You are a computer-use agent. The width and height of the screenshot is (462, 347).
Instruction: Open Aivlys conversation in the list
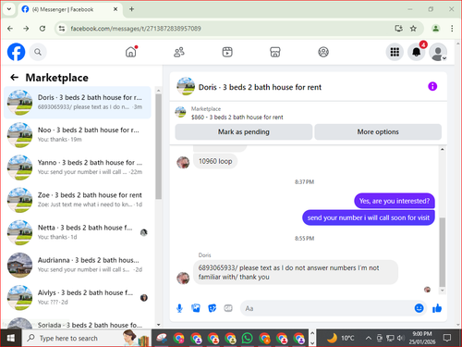coord(78,298)
